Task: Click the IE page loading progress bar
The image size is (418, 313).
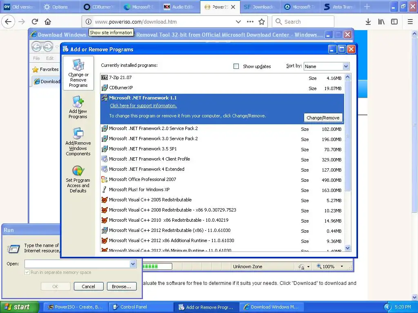Action: click(157, 266)
